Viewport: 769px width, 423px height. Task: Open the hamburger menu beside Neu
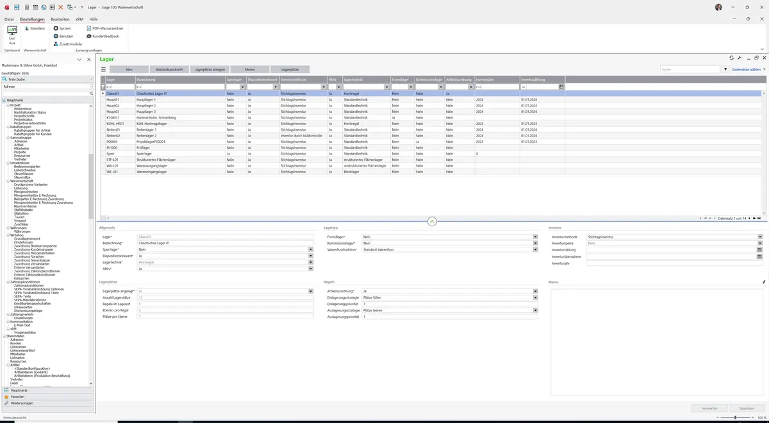tap(103, 69)
